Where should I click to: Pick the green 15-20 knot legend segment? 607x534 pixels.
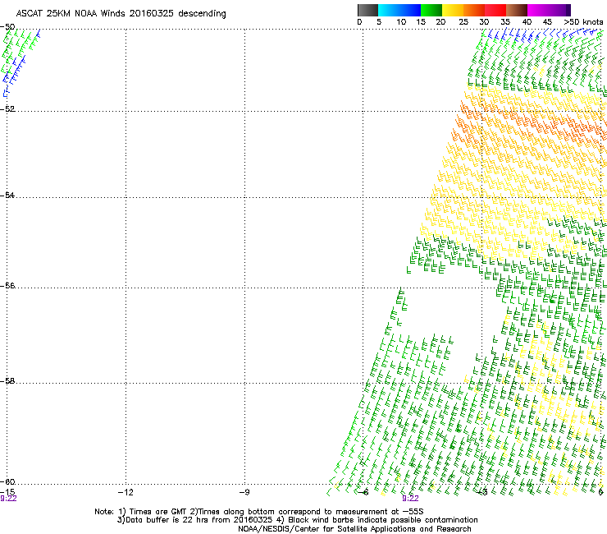pos(431,10)
